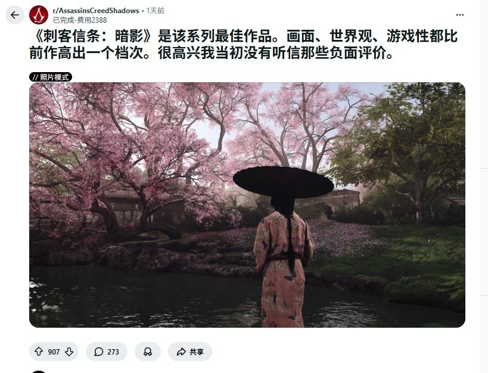Click the post title 《刺客信条：暗影》
Viewport: 488px width, 373px height.
coord(94,36)
